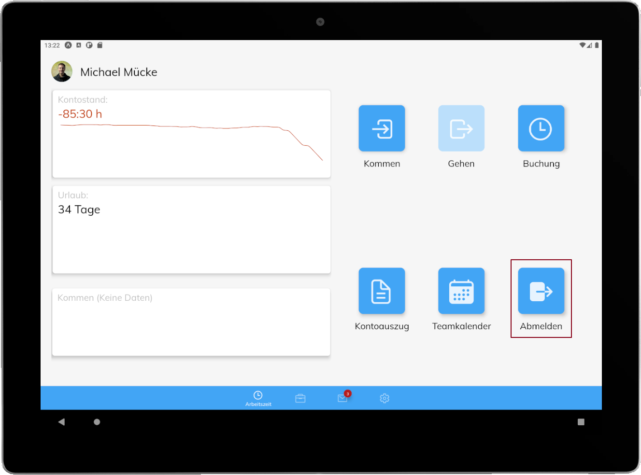Click the Abmelden label text
This screenshot has height=475, width=641.
(541, 326)
